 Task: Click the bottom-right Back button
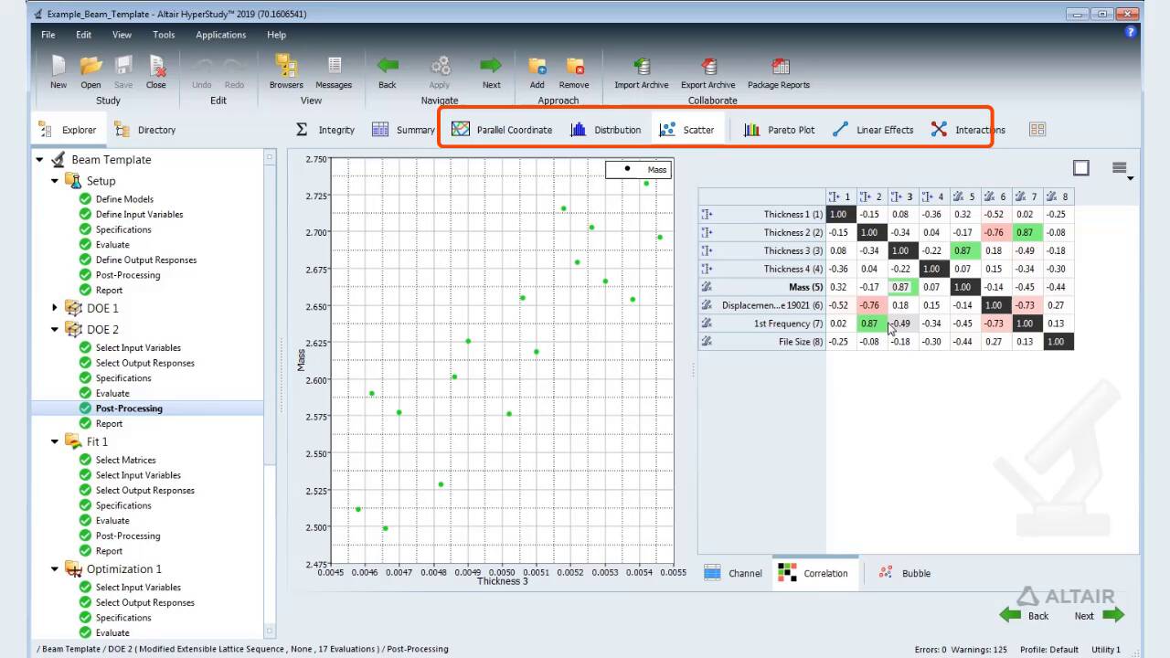pos(1025,615)
